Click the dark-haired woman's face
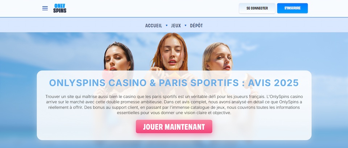Image resolution: width=348 pixels, height=148 pixels. click(117, 58)
